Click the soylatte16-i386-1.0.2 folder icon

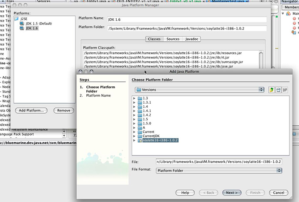pos(140,140)
